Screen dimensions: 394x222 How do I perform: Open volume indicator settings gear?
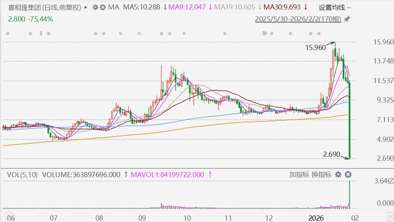(338, 174)
